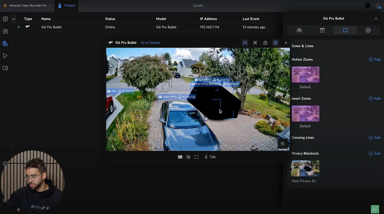This screenshot has width=384, height=214.
Task: Take a snapshot with the camera icon
Action: click(x=265, y=43)
